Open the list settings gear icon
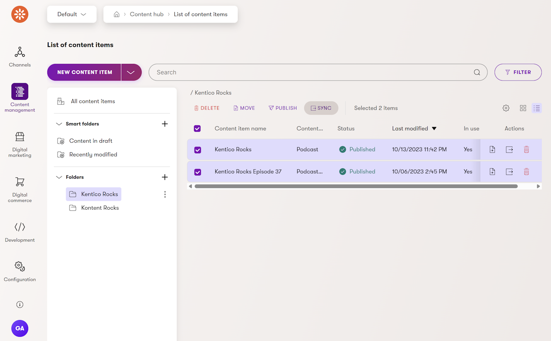 click(506, 108)
